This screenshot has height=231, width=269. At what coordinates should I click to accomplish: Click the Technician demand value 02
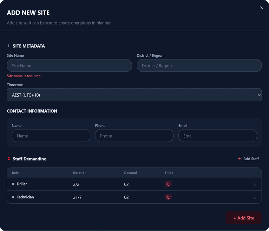click(x=126, y=197)
